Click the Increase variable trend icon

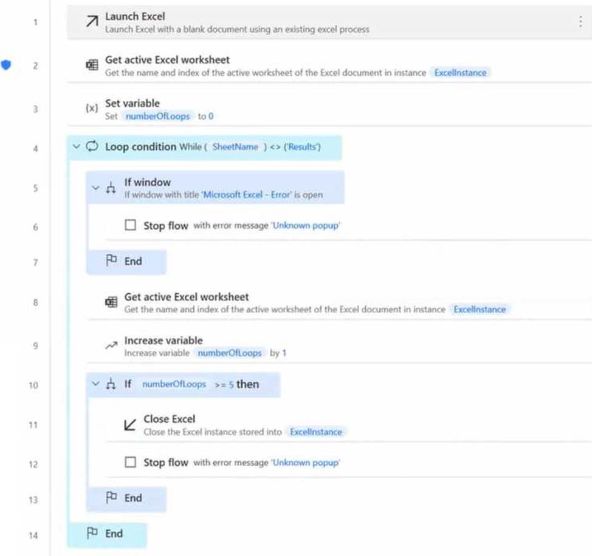click(x=111, y=345)
